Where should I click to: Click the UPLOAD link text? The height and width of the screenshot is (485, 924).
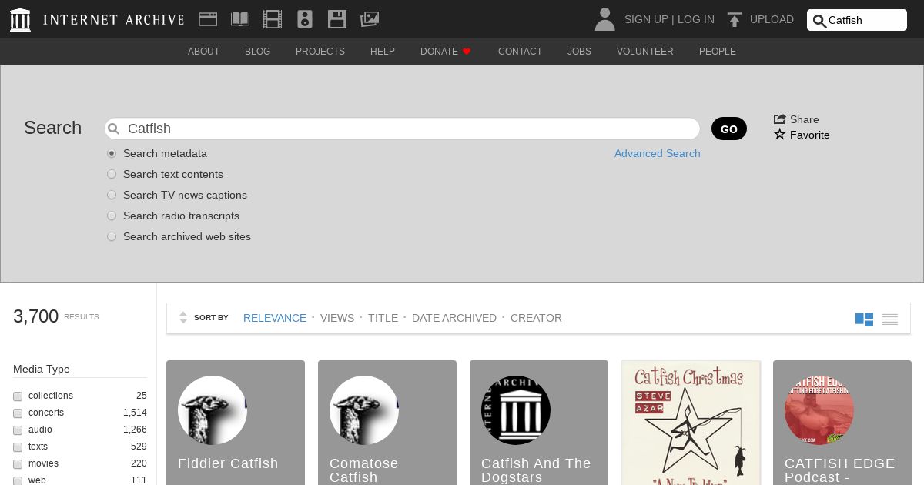[x=772, y=19]
